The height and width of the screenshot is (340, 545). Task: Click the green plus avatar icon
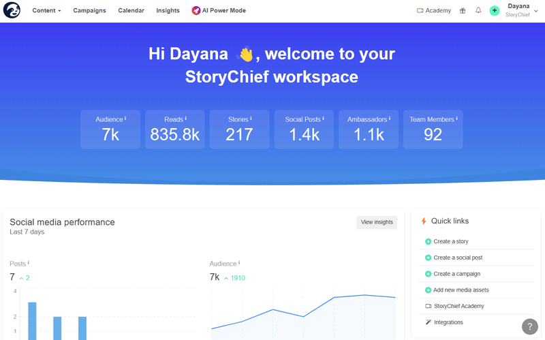coord(495,10)
